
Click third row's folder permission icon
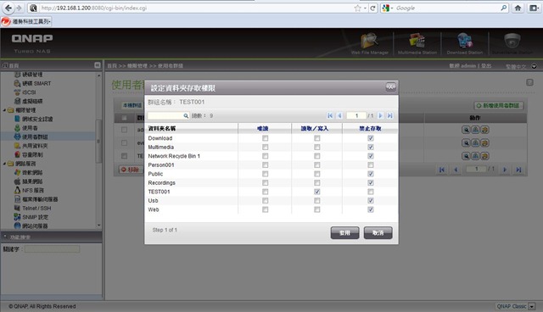coord(484,156)
